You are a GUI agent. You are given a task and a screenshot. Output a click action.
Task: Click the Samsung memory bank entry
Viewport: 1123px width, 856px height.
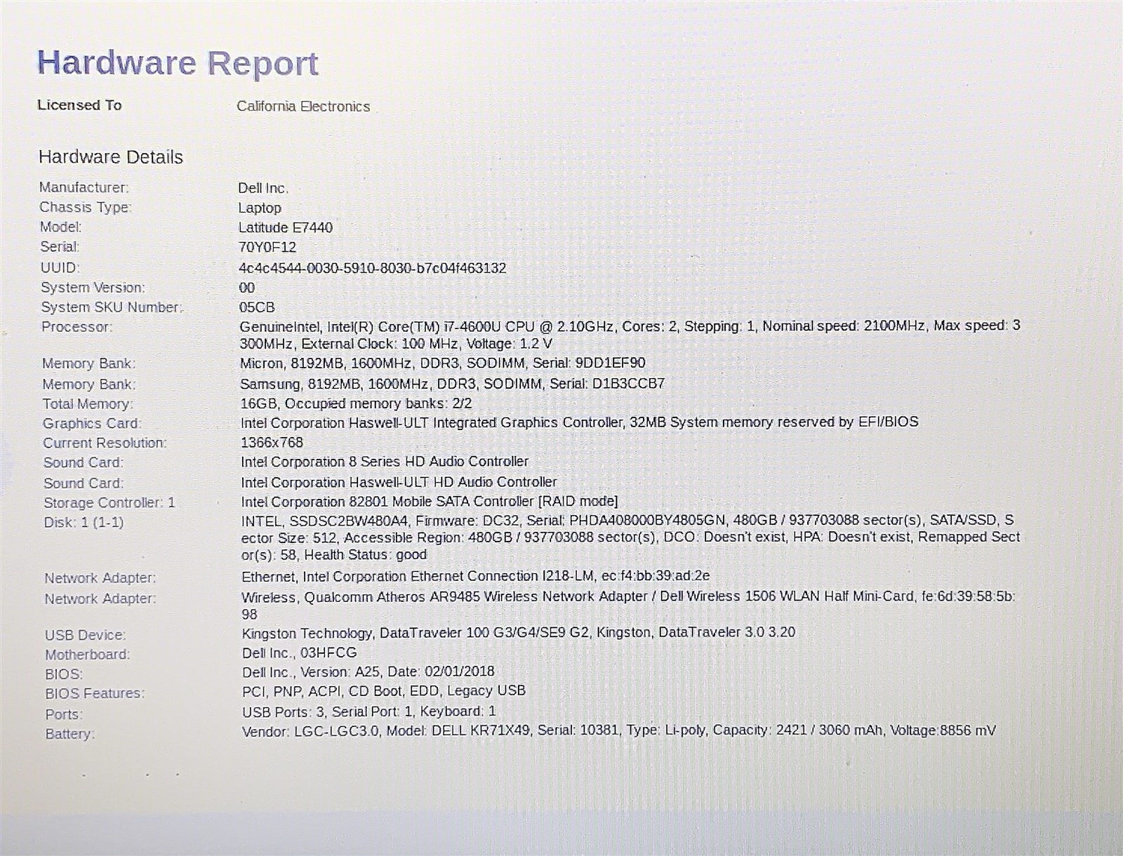point(452,384)
